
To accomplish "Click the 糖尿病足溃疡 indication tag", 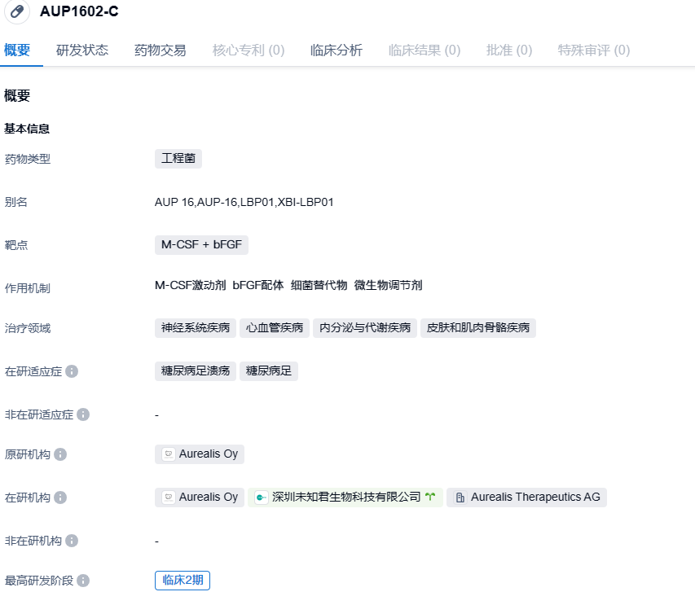I will tap(196, 371).
